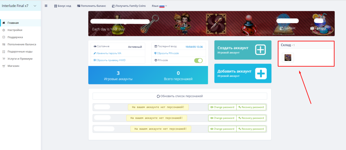This screenshot has height=150, width=346.
Task: Click the item icon in Склад
Action: click(x=288, y=58)
